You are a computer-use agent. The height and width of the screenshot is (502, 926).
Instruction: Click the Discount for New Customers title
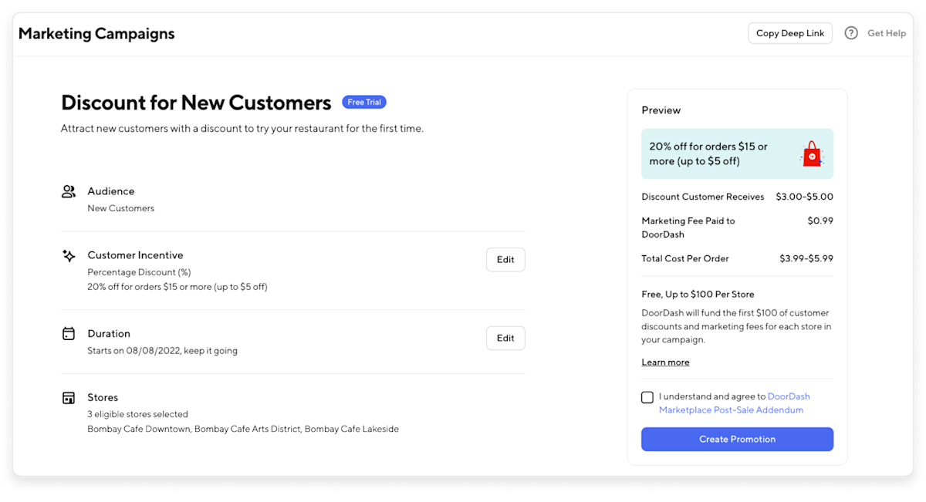point(197,102)
